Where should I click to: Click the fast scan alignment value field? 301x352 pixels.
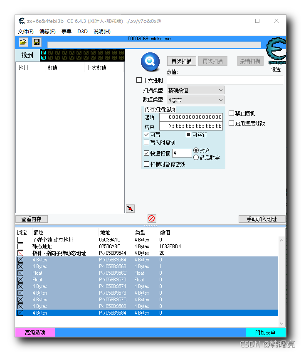[182, 153]
